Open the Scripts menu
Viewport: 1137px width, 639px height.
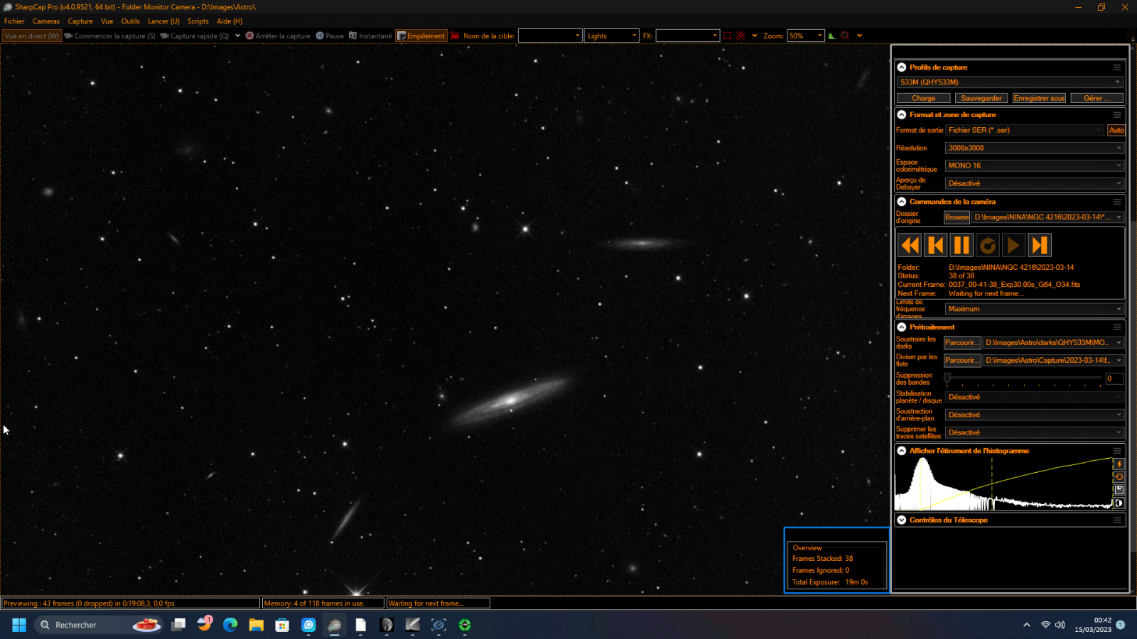(x=198, y=21)
